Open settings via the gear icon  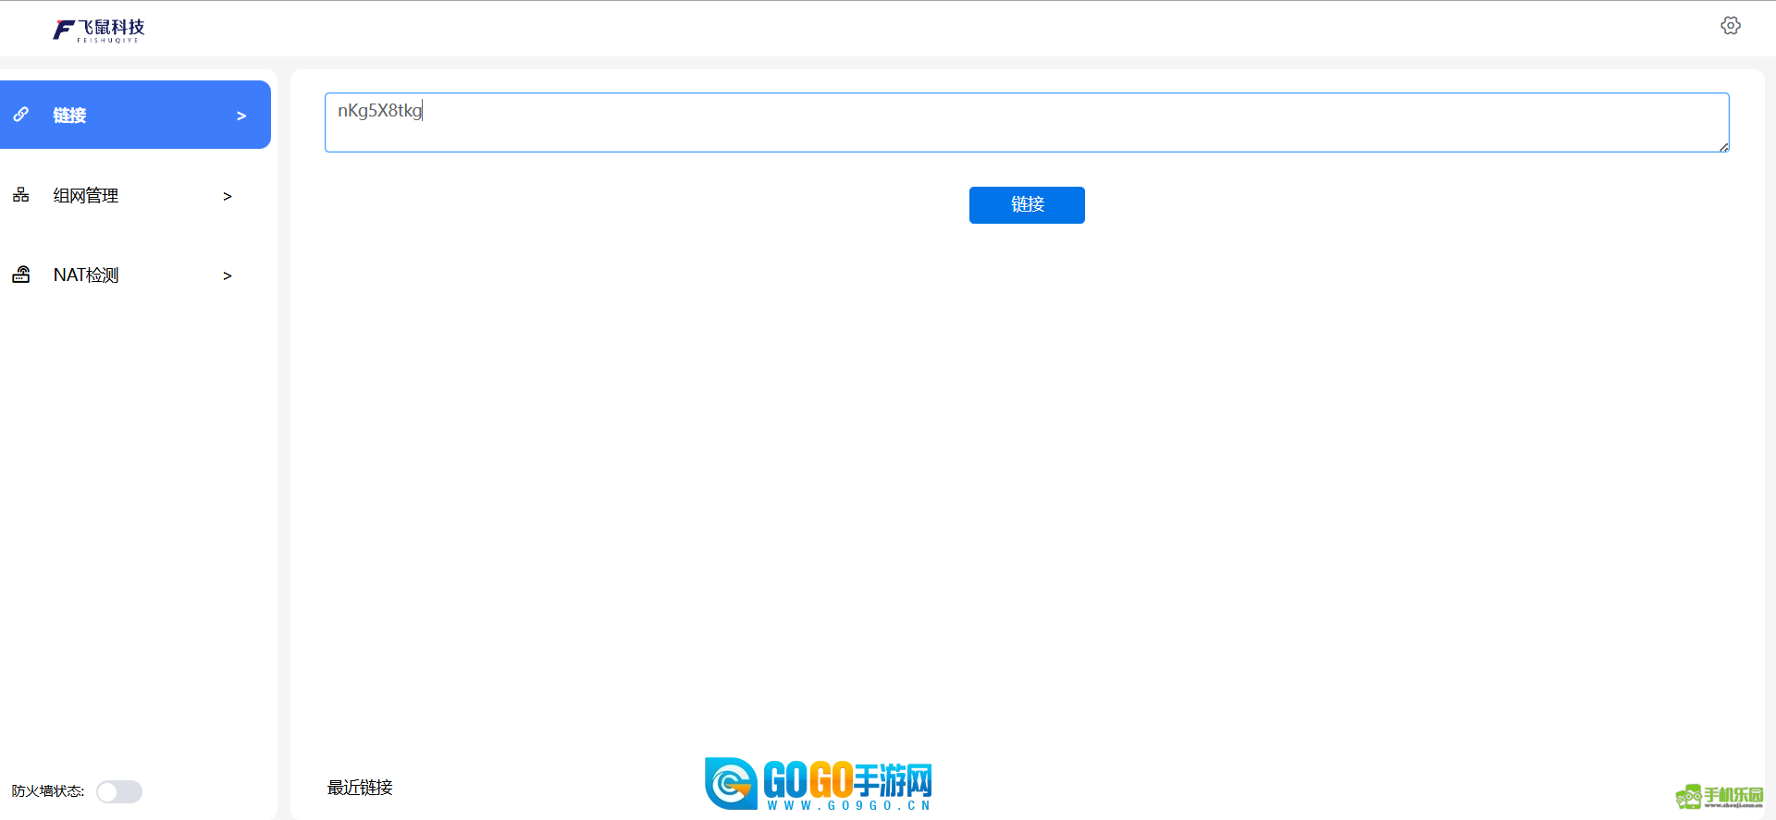click(x=1730, y=26)
